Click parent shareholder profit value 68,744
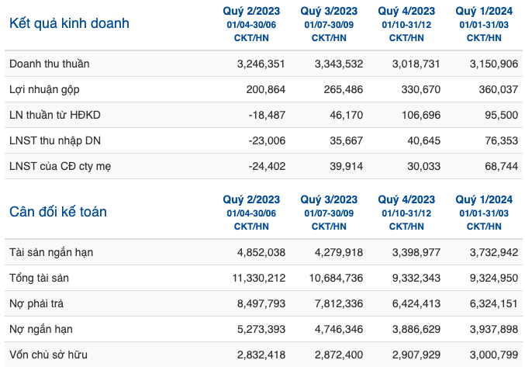The height and width of the screenshot is (367, 525). point(502,166)
